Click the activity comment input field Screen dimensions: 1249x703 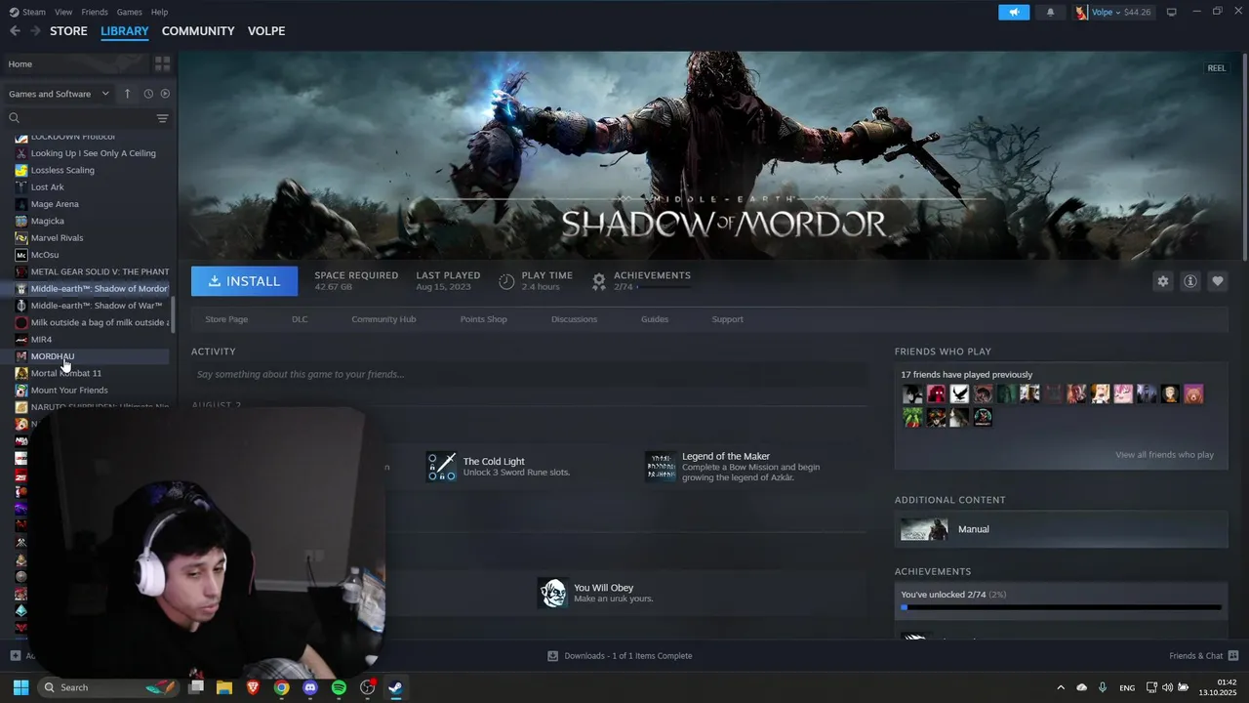point(529,374)
